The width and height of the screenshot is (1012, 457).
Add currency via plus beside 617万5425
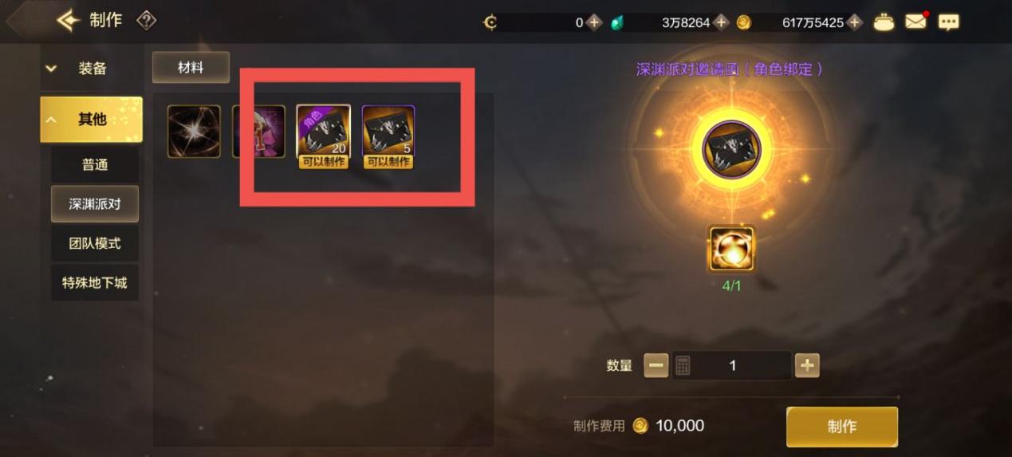click(x=855, y=22)
